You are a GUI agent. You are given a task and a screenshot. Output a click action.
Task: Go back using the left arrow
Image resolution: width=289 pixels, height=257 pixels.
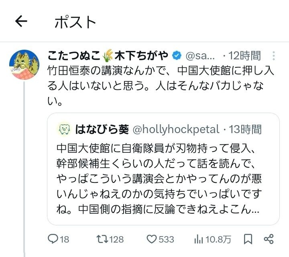[21, 22]
